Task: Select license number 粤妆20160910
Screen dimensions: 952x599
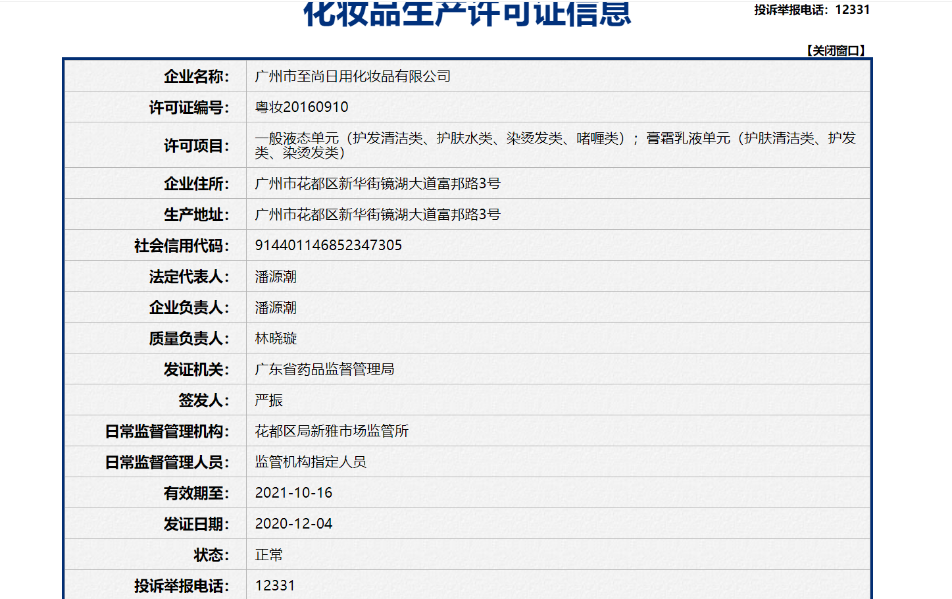Action: pyautogui.click(x=301, y=107)
